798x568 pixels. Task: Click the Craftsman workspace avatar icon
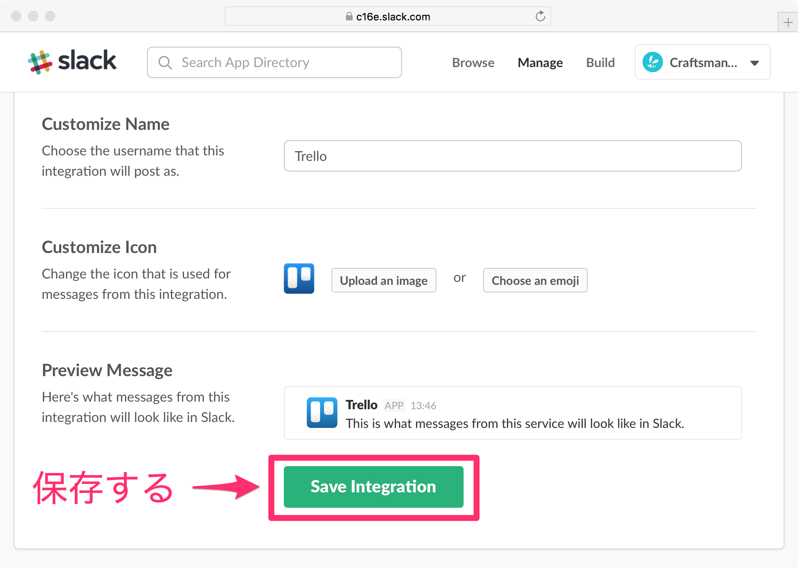(653, 62)
